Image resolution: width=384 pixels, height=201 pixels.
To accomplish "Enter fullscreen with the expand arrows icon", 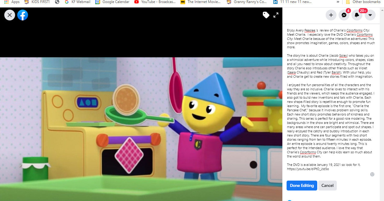I will (x=276, y=15).
